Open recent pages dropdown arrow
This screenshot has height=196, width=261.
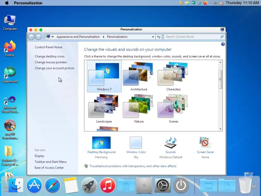(x=43, y=37)
